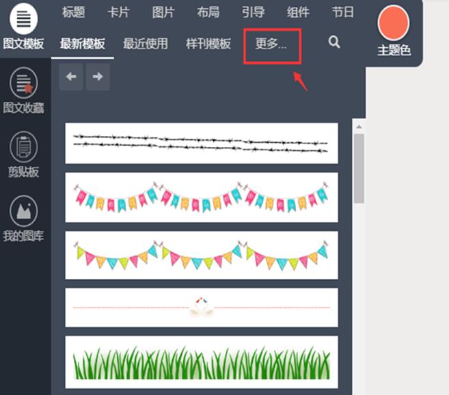Select the 卡片 category tab
This screenshot has height=395, width=449.
pos(118,12)
